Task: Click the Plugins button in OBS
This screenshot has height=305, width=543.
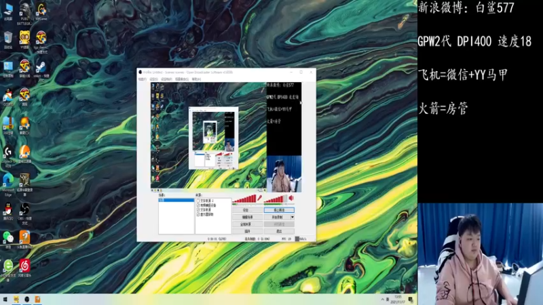Action: (x=247, y=231)
